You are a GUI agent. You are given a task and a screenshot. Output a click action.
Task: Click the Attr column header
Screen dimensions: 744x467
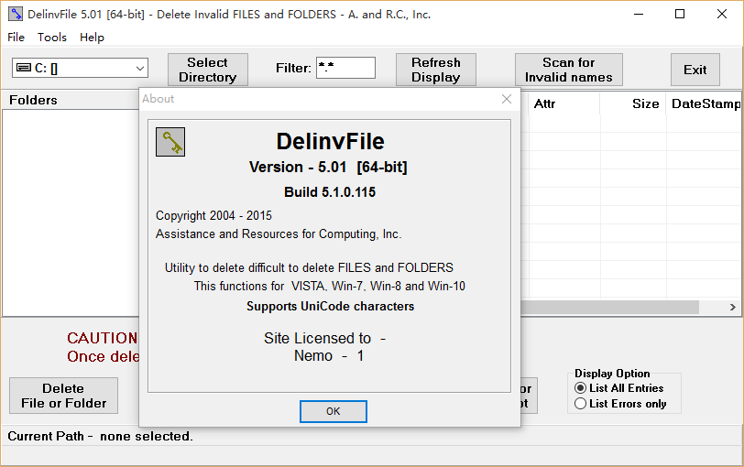pyautogui.click(x=561, y=103)
